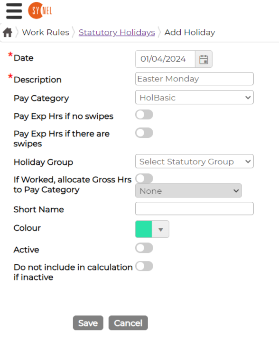Turn on the Active switch
Image resolution: width=279 pixels, height=341 pixels.
point(144,248)
